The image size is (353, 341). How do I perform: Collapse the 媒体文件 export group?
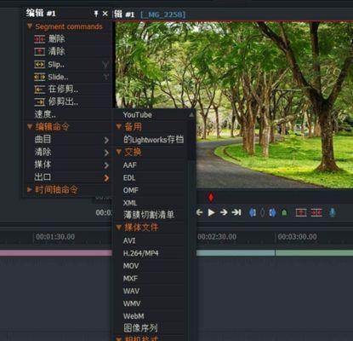[x=119, y=227]
